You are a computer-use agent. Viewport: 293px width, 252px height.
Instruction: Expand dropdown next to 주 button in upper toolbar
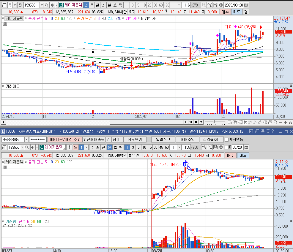tap(15, 5)
